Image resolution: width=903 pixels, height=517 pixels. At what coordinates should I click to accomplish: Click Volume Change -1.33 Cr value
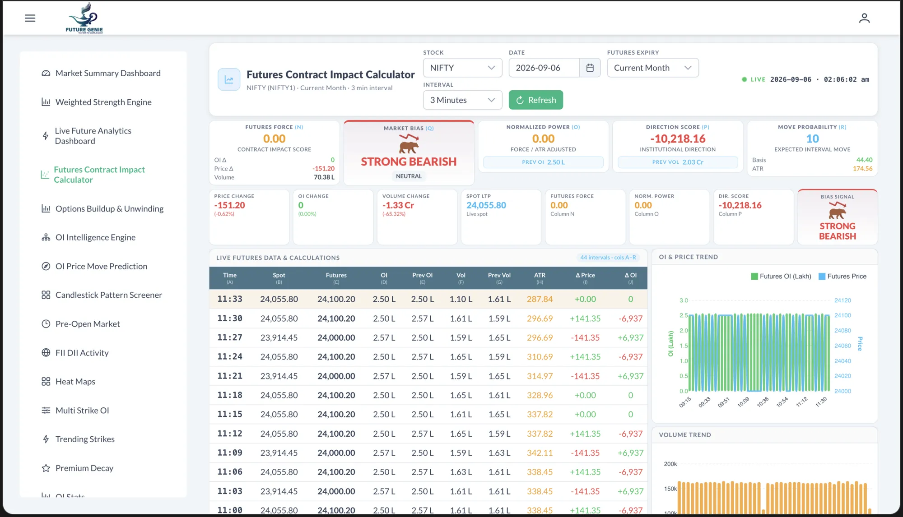[398, 205]
